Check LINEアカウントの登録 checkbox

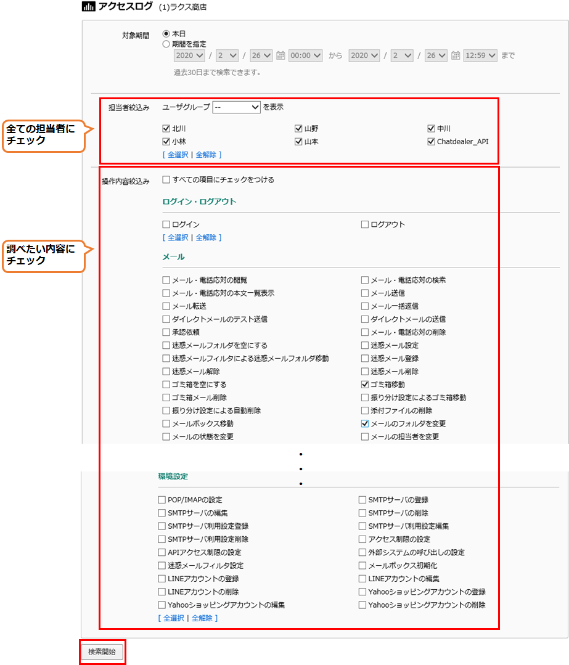[x=162, y=579]
